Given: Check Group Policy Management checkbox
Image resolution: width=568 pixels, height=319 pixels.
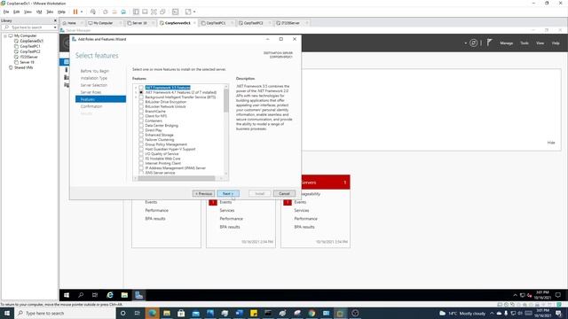Looking at the screenshot, I should coord(141,144).
